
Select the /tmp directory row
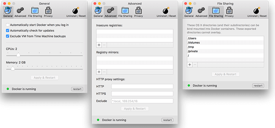pos(225,47)
